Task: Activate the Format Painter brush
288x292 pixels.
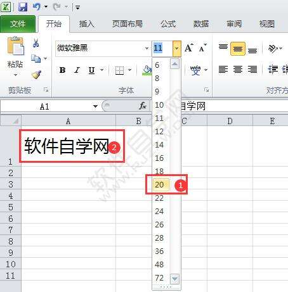Action: pos(36,74)
